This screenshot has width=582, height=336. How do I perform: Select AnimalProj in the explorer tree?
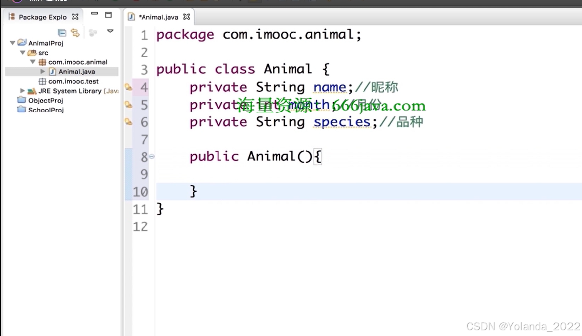pos(46,43)
